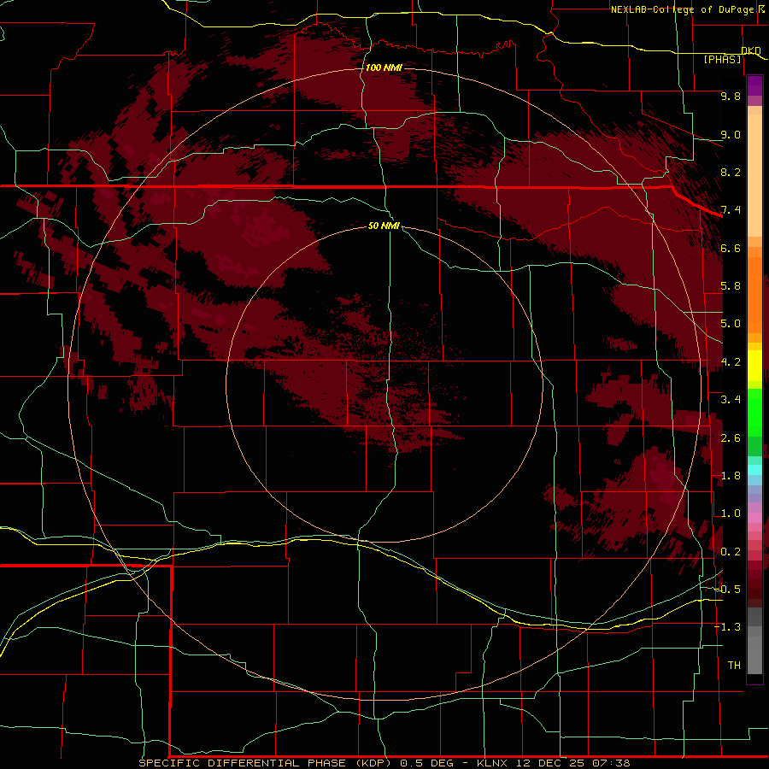Screen dimensions: 769x769
Task: Click the 4.2 value on the color scale
Action: [731, 362]
